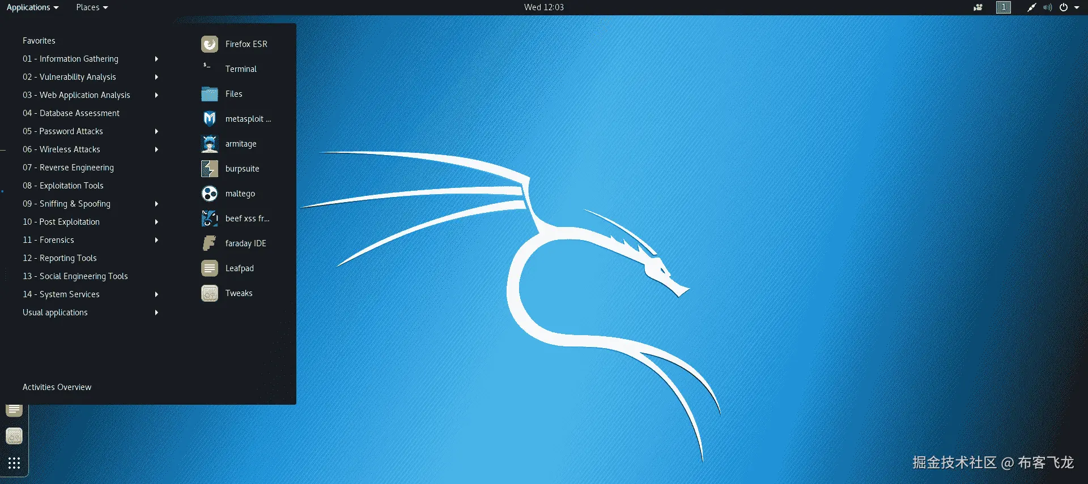
Task: Select 08 - Exploitation Tools
Action: click(x=63, y=186)
